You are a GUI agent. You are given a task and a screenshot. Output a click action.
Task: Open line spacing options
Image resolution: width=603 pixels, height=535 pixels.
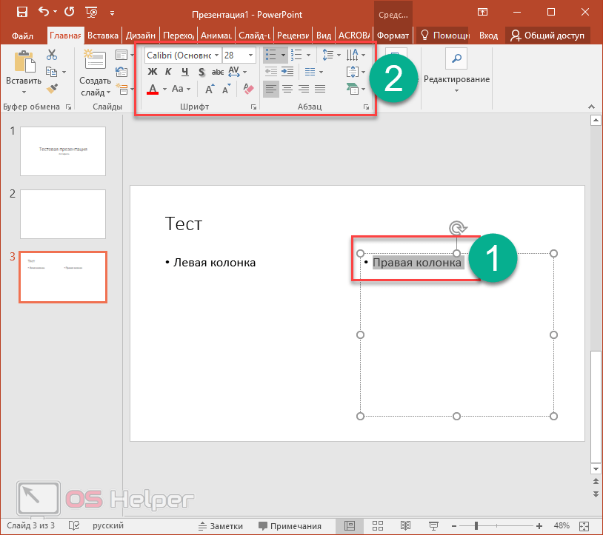coord(331,55)
